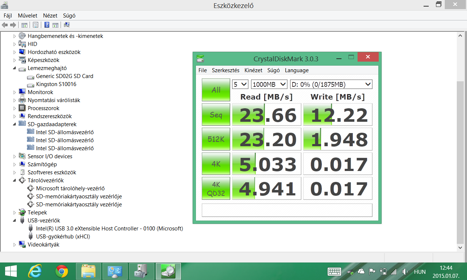Image resolution: width=467 pixels, height=280 pixels.
Task: Click the Seq write result 12.22
Action: coord(338,114)
